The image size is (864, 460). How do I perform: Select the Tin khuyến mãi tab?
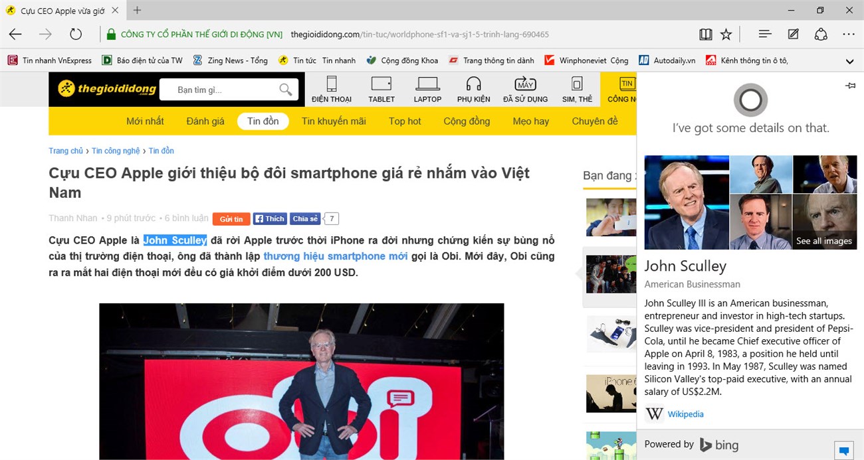(334, 121)
